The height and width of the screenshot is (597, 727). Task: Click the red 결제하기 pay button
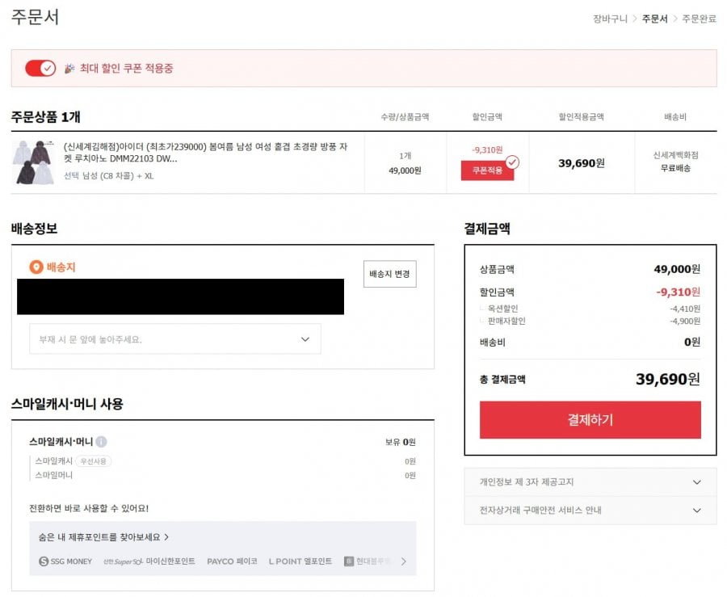click(590, 420)
